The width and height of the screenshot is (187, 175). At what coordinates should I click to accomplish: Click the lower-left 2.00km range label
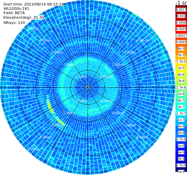pos(70,113)
